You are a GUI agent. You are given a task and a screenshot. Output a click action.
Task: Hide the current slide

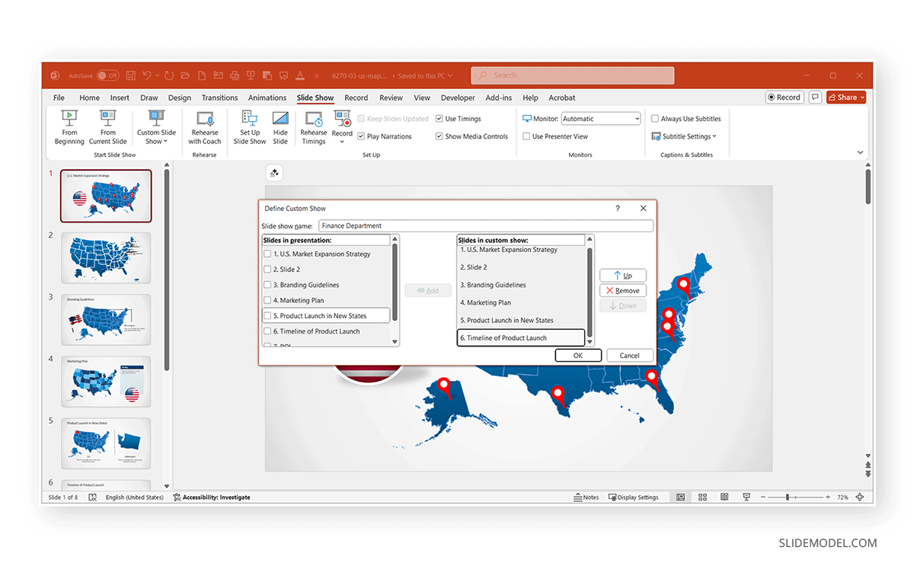(x=280, y=128)
